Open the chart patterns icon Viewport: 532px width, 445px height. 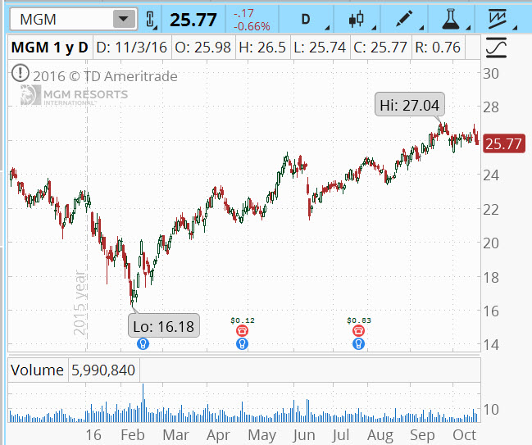497,20
